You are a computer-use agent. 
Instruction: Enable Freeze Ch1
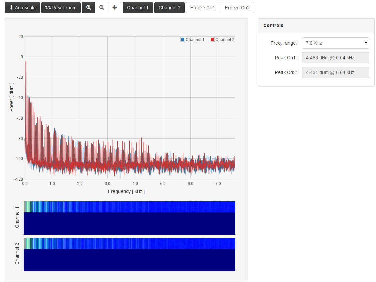coord(202,8)
